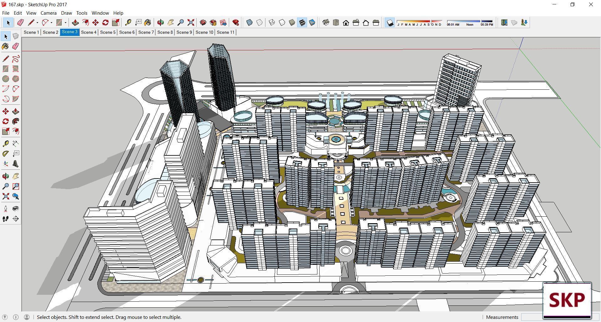Select the Eraser tool in top toolbar
Viewport: 601px width, 322px height.
[20, 23]
